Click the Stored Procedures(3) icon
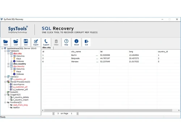Viewport: 181px width, 136px height. tap(8, 82)
